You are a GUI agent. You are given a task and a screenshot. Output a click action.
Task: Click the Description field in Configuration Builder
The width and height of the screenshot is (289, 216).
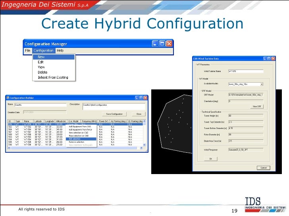coord(114,106)
